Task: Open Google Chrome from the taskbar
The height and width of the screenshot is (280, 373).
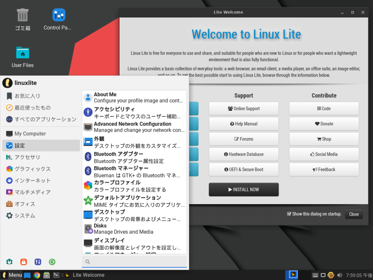Action: point(37,275)
